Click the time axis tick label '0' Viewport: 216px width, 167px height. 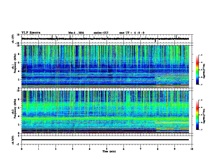tap(22, 149)
